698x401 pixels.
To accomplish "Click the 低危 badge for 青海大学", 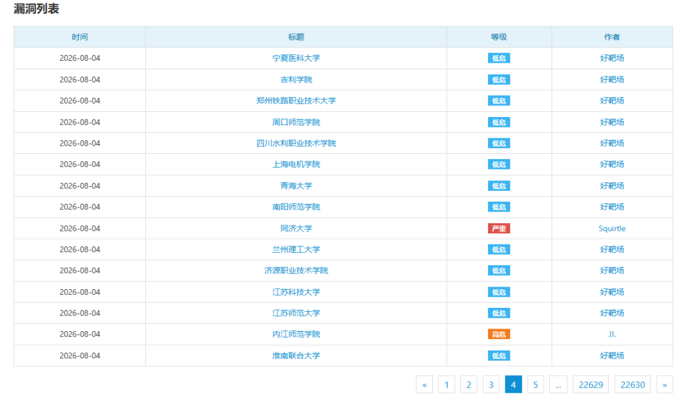I will pos(499,186).
